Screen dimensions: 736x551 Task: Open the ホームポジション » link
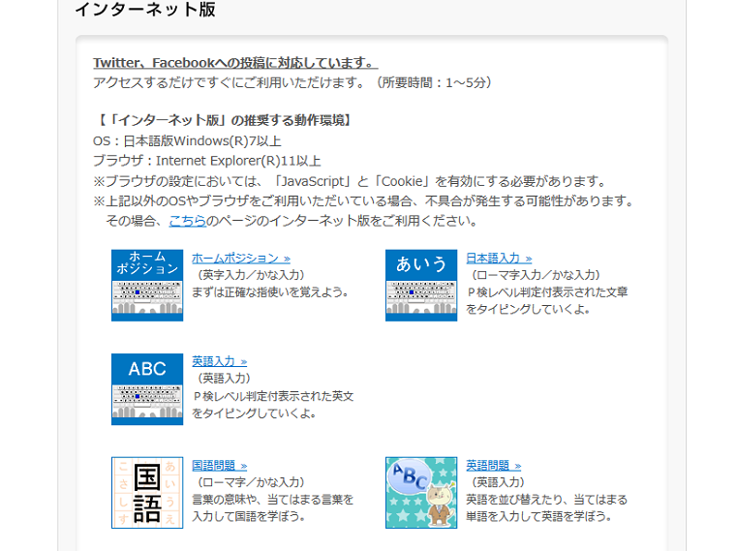[240, 259]
